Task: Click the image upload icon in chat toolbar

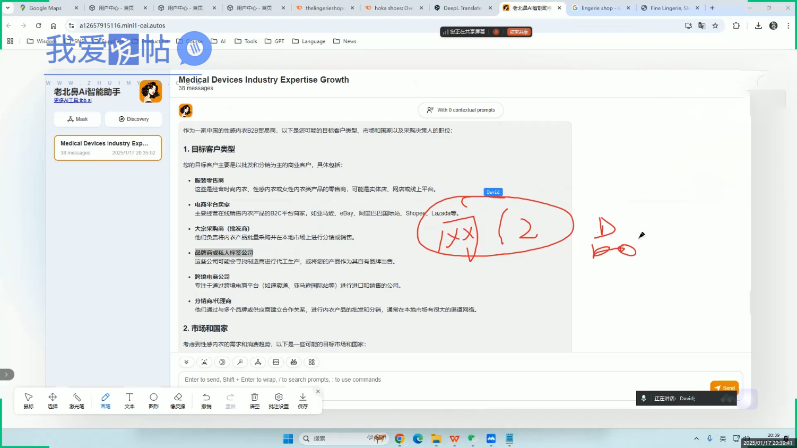Action: (276, 362)
